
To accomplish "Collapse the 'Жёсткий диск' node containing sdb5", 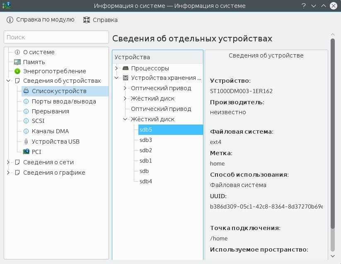I will click(125, 119).
